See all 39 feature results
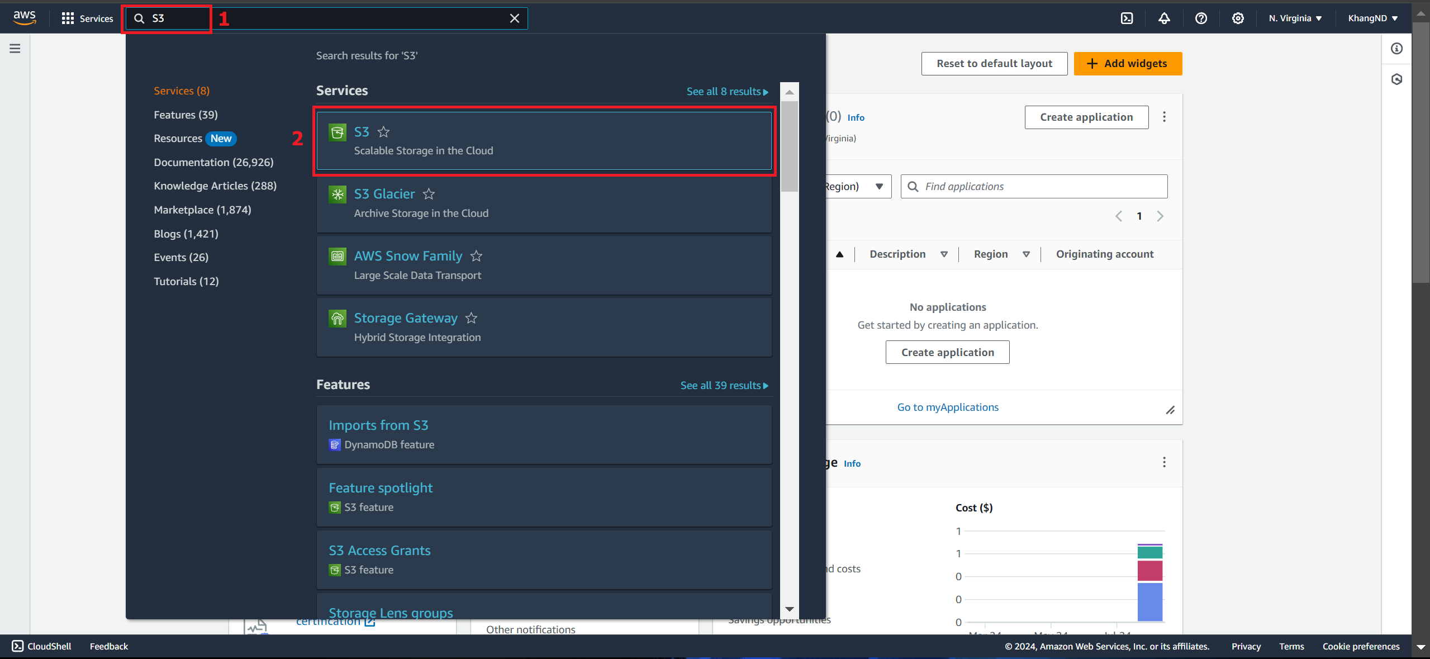This screenshot has width=1430, height=659. [724, 385]
